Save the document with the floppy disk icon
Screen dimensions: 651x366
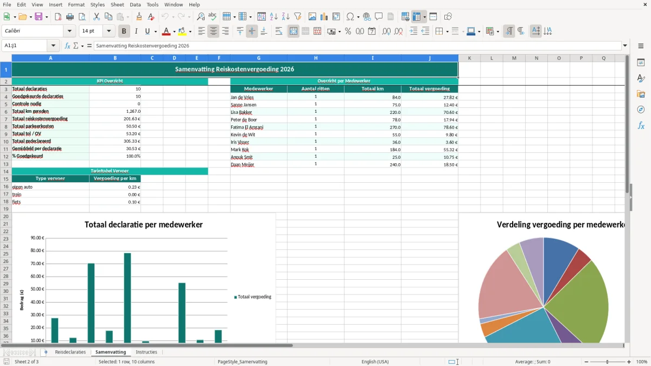(39, 17)
